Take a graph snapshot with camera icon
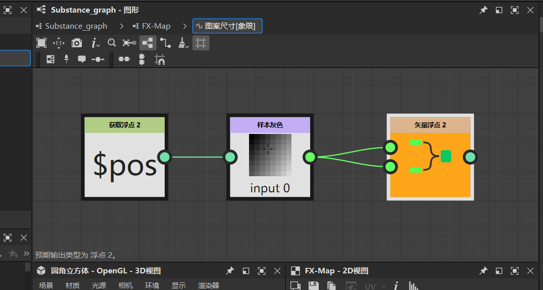The image size is (543, 290). point(77,43)
